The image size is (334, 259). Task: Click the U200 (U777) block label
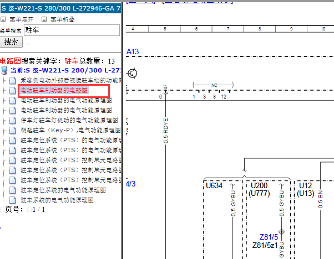[x=259, y=189]
